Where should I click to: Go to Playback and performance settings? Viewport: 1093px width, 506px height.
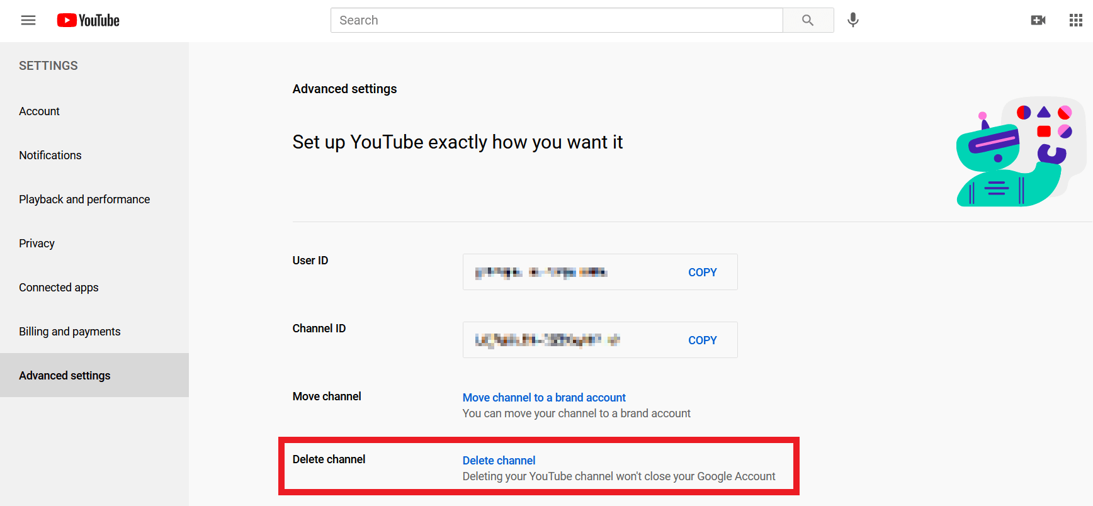pyautogui.click(x=84, y=199)
